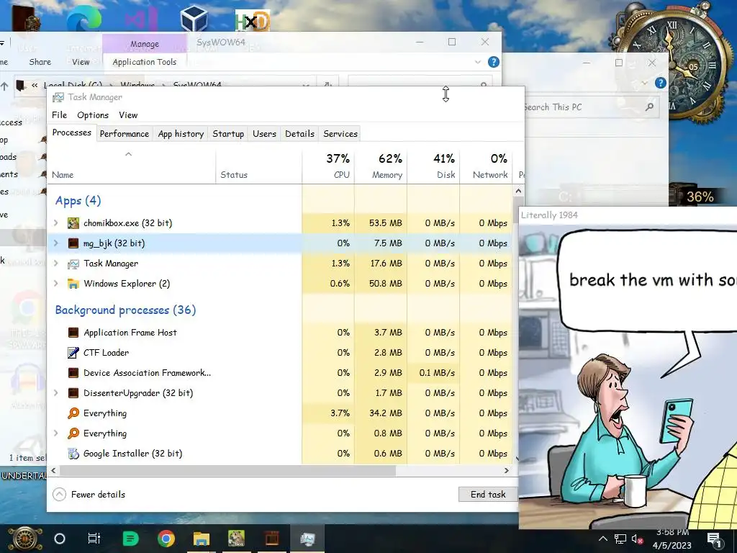Click the volume speaker tray icon
The image size is (737, 553).
[x=637, y=539]
